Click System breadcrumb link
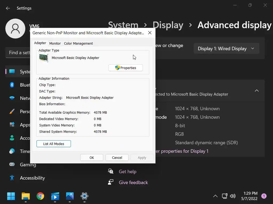 click(x=123, y=25)
